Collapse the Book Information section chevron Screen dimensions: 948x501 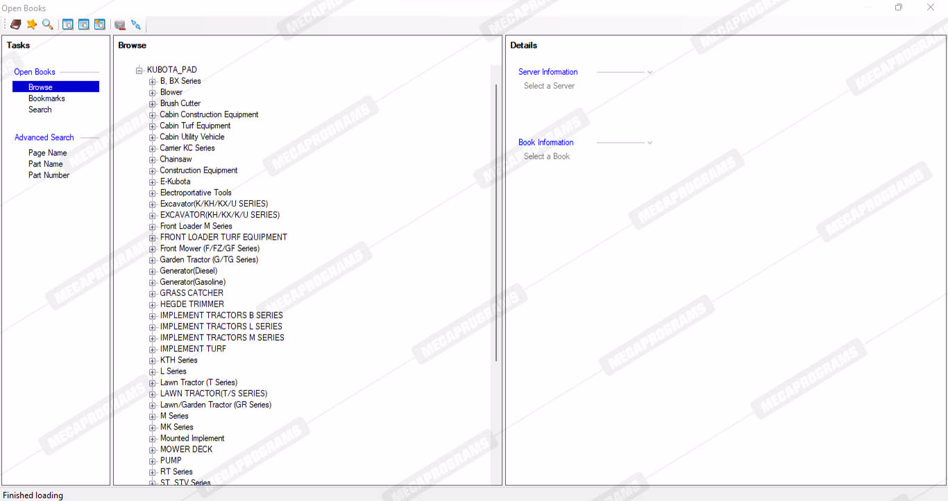coord(650,143)
